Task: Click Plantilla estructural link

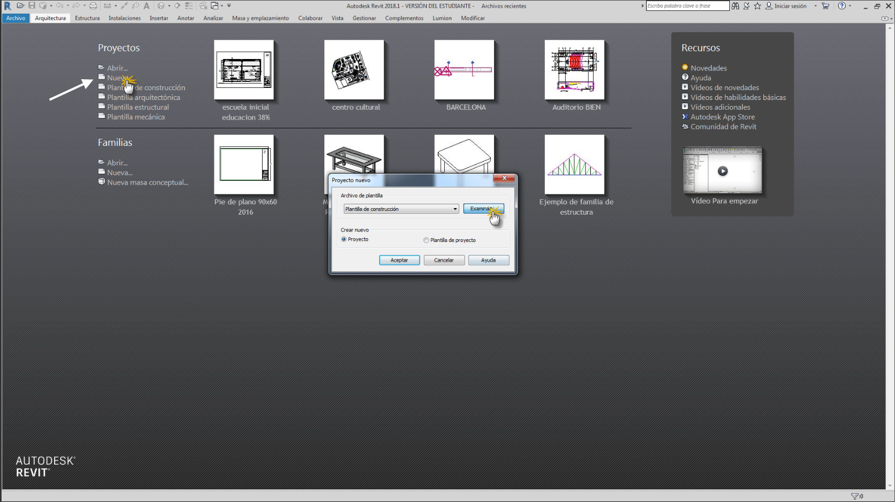Action: click(138, 107)
